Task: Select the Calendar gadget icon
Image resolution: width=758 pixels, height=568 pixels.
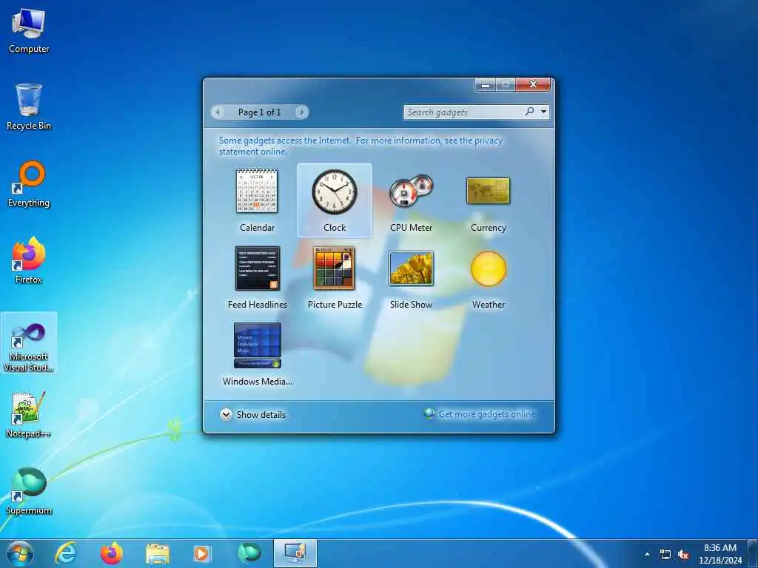Action: pos(257,192)
